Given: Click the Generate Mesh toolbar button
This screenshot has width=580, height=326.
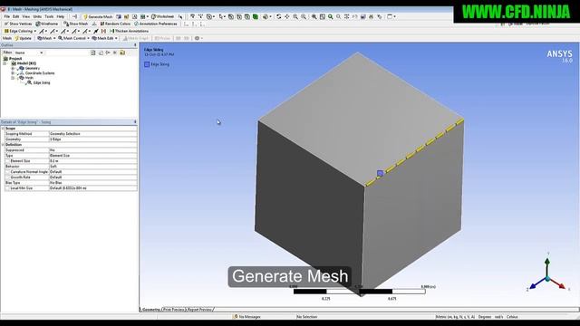Looking at the screenshot, I should pos(98,16).
